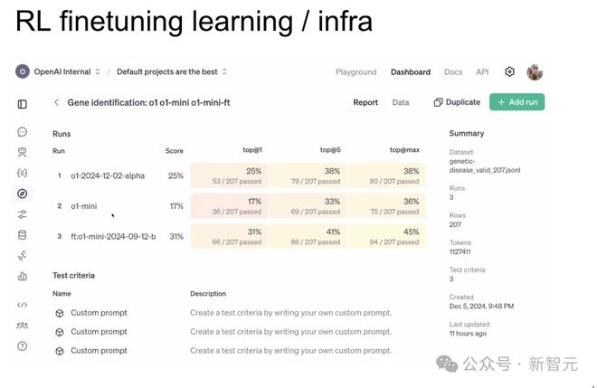Screen dimensions: 597x388
Task: Click the green Add run button
Action: tap(516, 103)
